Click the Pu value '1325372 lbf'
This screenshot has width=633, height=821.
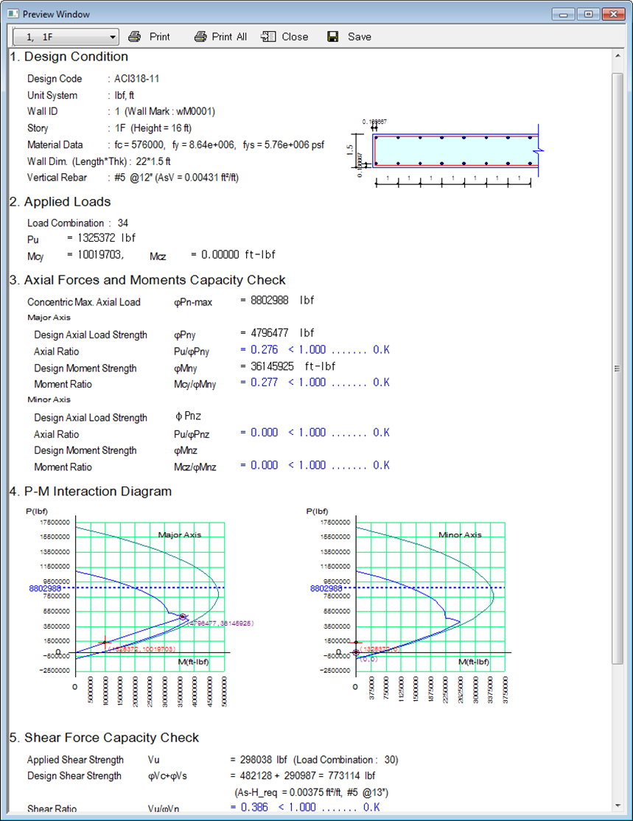click(x=106, y=238)
